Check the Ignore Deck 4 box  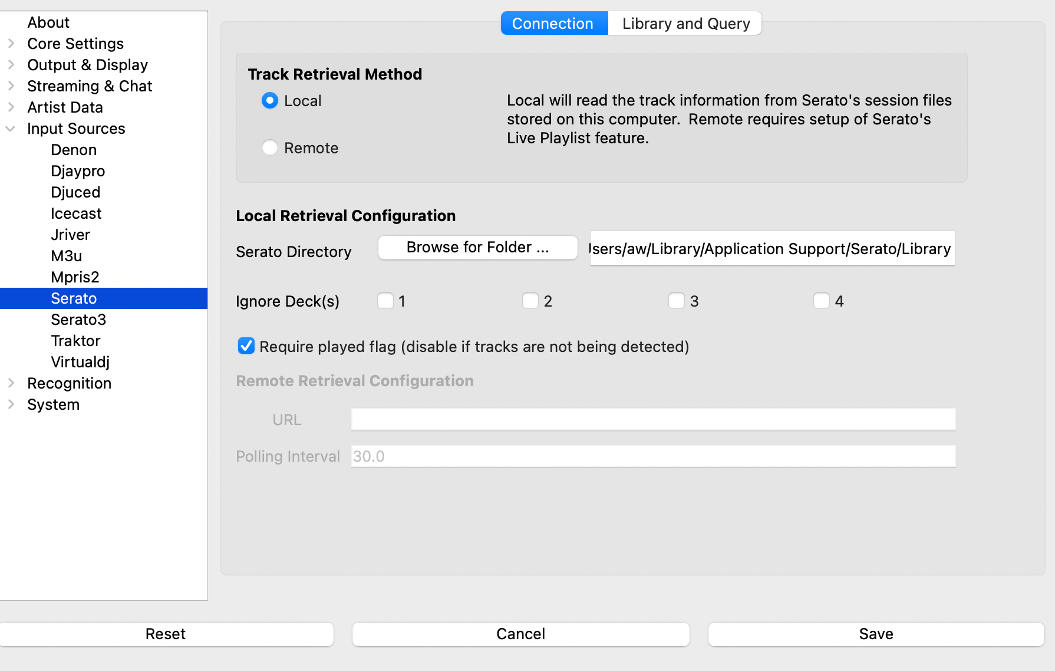821,301
